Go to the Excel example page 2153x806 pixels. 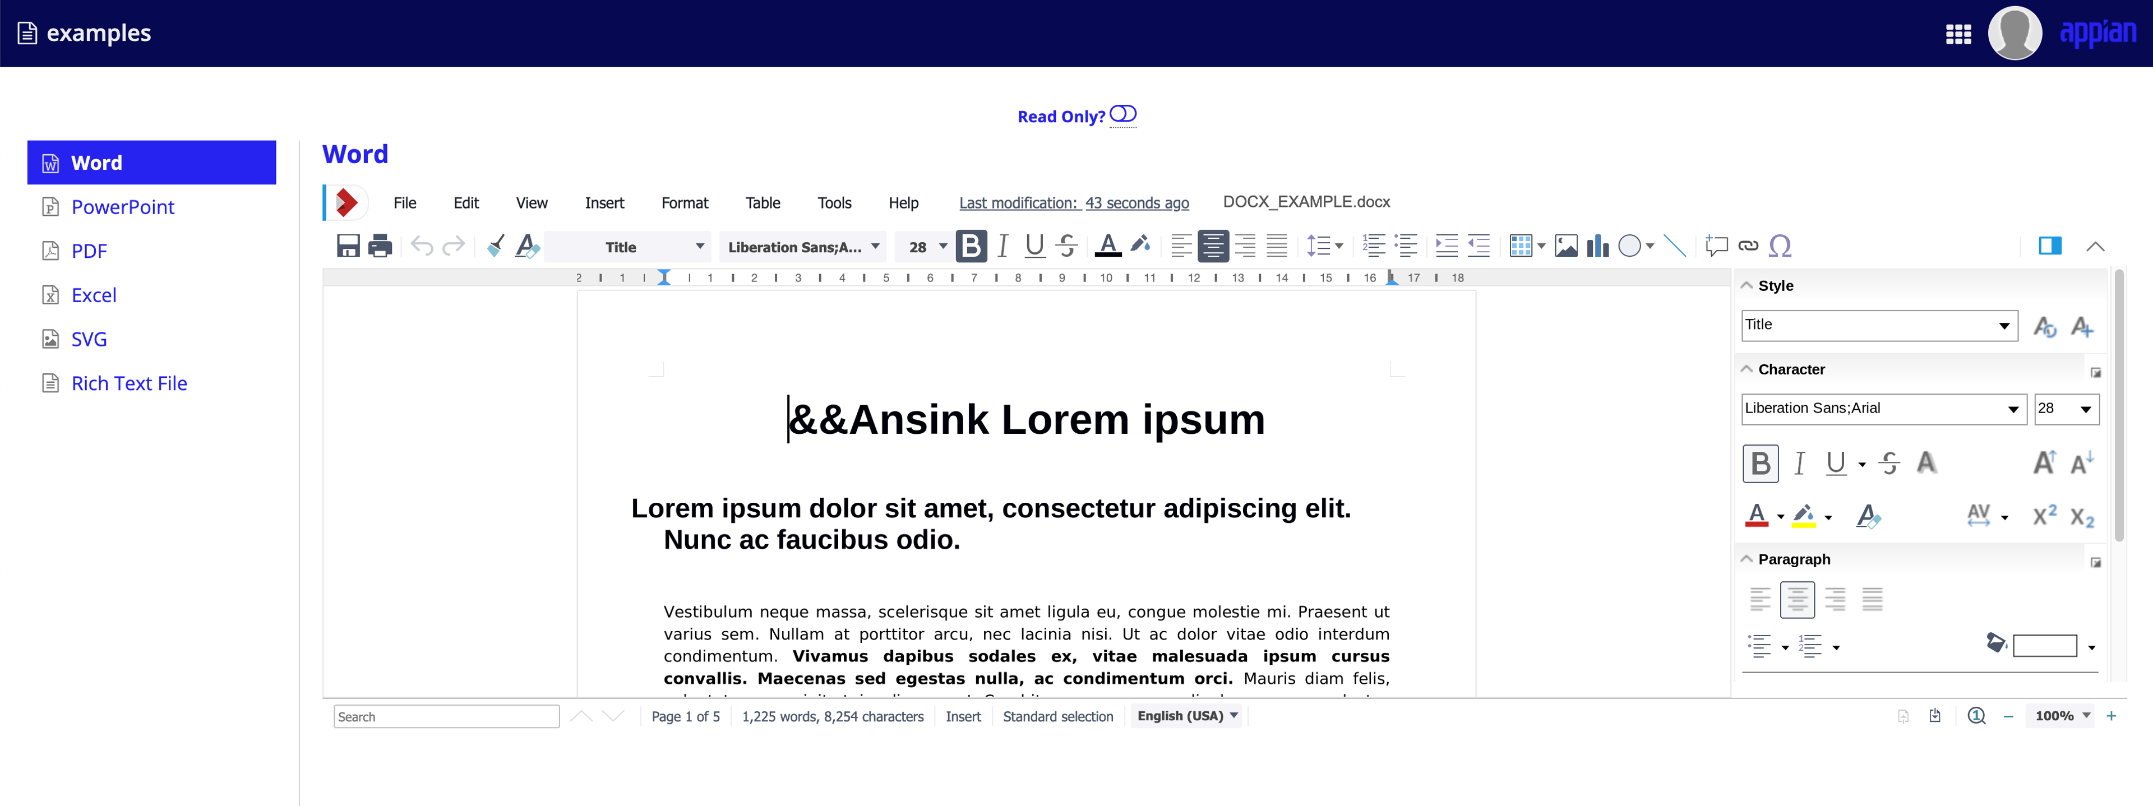click(94, 295)
